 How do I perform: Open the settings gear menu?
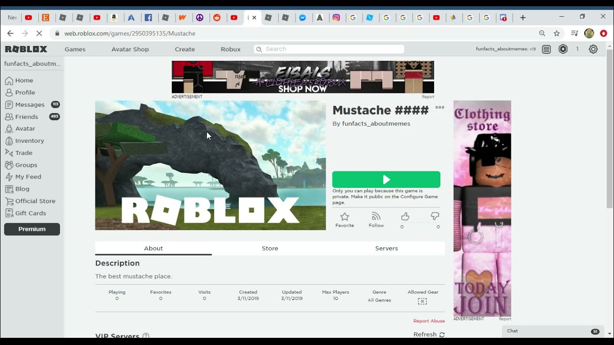click(593, 49)
